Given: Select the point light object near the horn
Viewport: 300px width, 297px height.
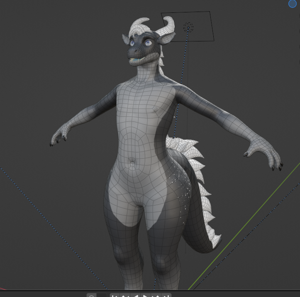Looking at the screenshot, I should point(188,27).
